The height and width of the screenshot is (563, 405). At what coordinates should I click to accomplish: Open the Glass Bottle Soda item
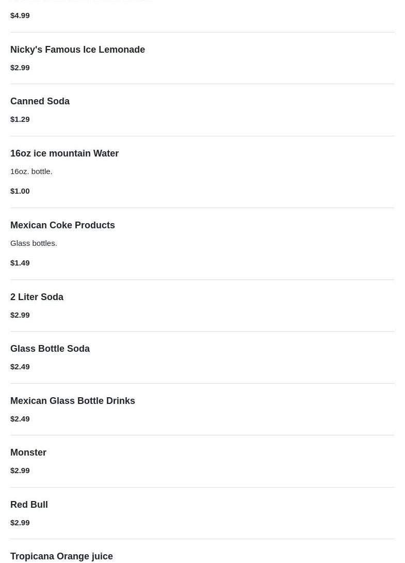(50, 349)
